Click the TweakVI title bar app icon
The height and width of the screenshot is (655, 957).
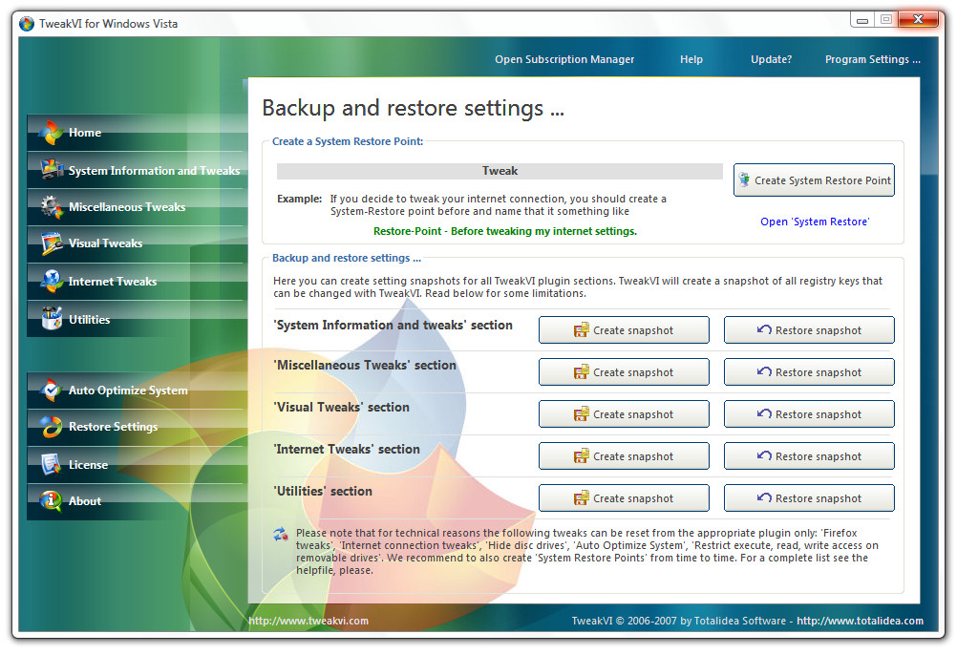pos(26,24)
